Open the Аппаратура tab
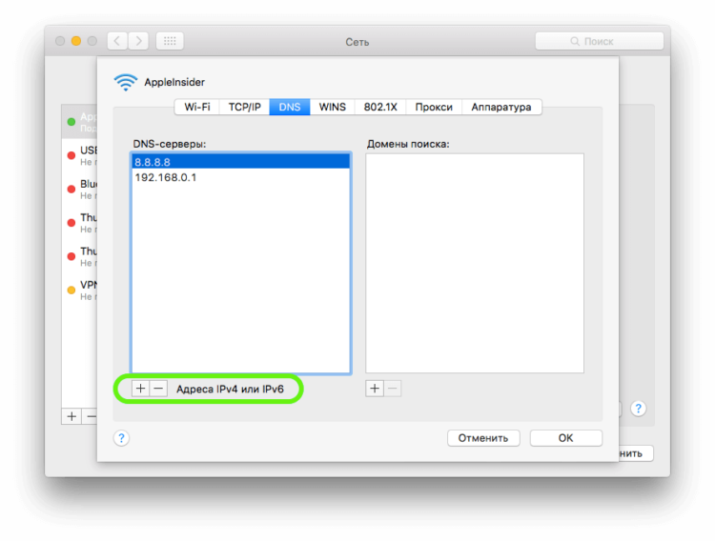Screen dimensions: 715x541 point(501,107)
